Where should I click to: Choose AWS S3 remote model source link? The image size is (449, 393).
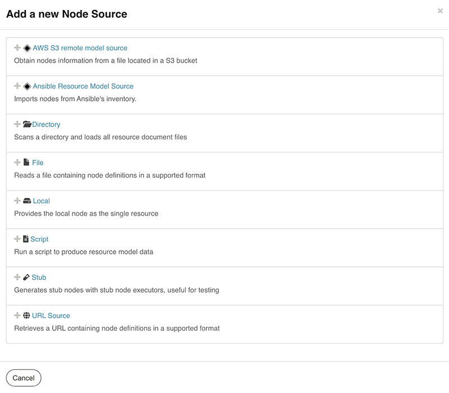coord(80,48)
